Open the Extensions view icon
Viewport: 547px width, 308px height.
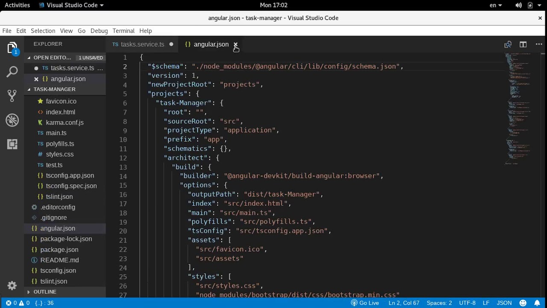click(12, 144)
